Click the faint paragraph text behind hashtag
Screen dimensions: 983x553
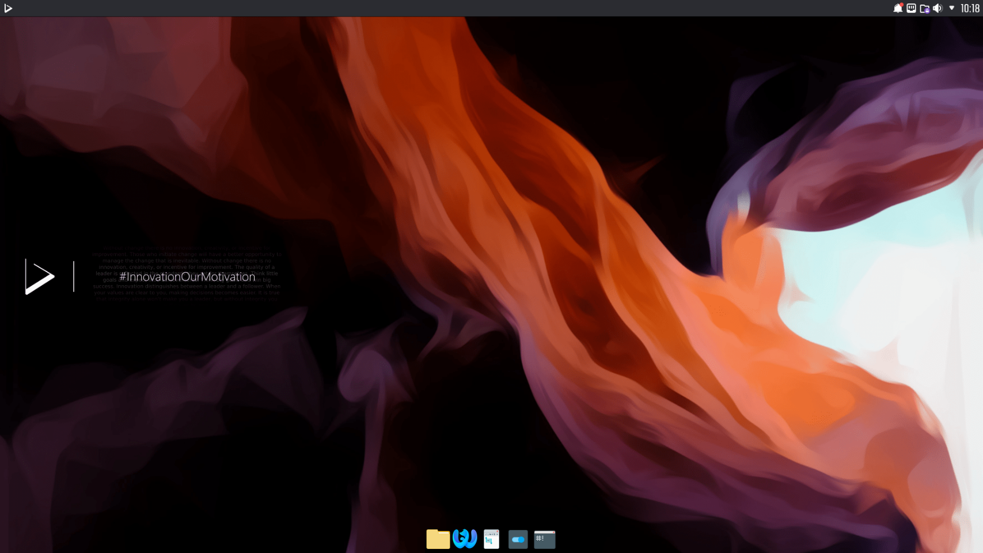point(187,260)
